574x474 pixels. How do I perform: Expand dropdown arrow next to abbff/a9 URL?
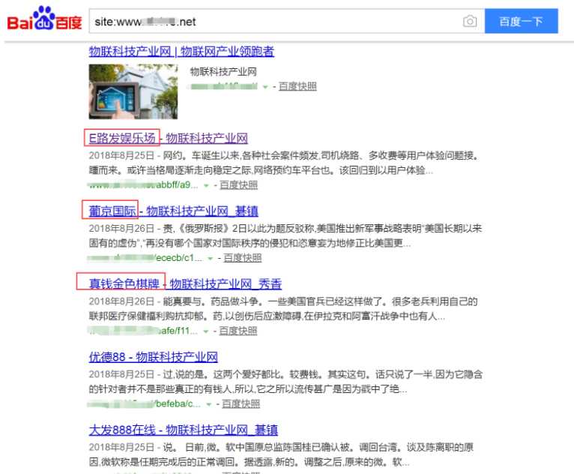pos(206,186)
